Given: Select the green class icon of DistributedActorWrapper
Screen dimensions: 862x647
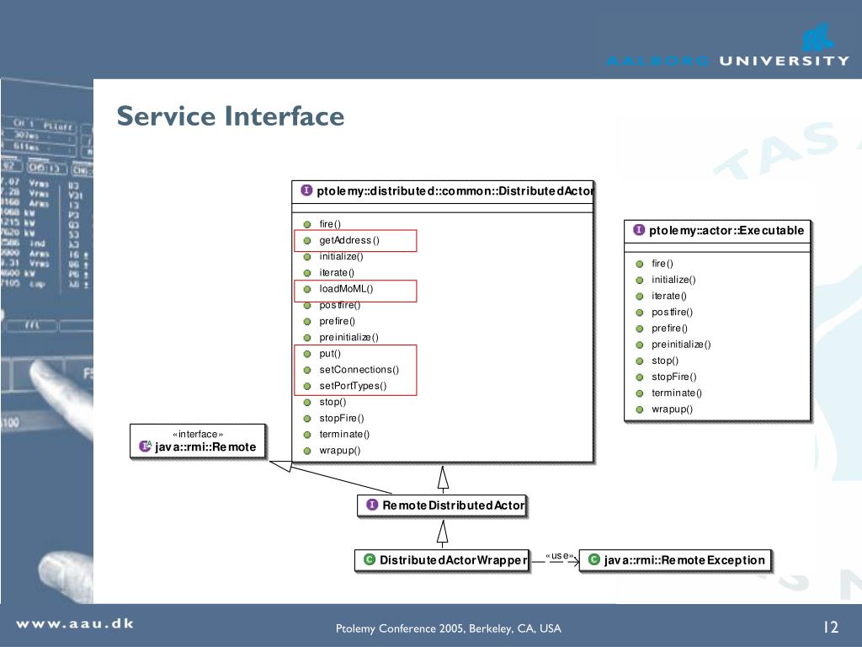Looking at the screenshot, I should pos(370,559).
